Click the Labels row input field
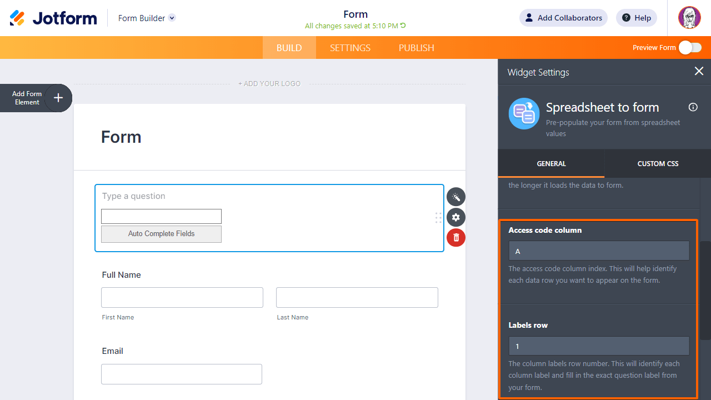Image resolution: width=711 pixels, height=400 pixels. coord(599,346)
